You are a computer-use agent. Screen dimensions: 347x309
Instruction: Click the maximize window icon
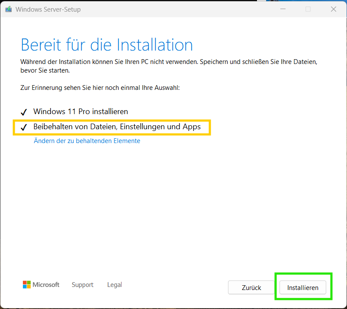(308, 9)
